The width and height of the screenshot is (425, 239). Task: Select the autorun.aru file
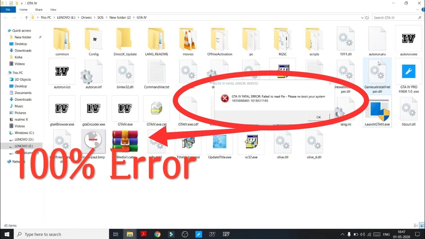tap(377, 41)
